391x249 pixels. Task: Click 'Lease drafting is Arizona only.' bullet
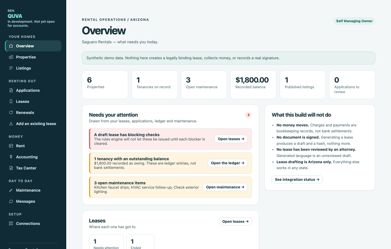(x=304, y=162)
